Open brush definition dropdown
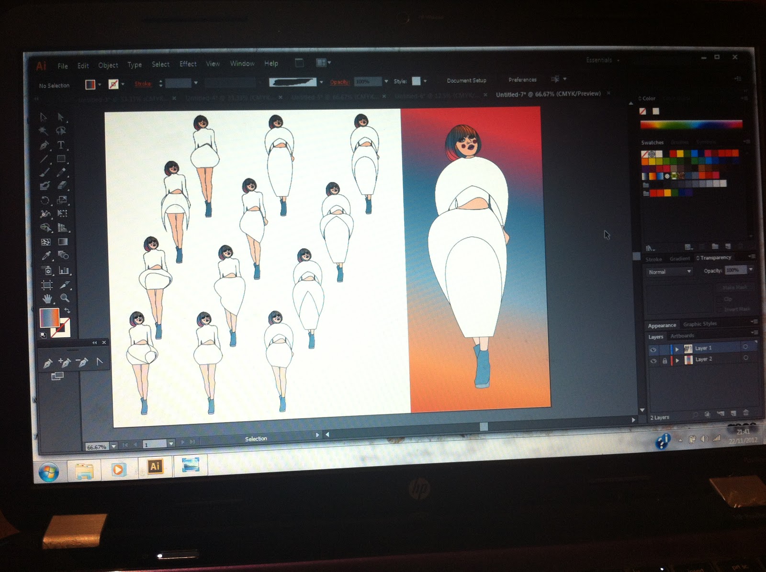The width and height of the screenshot is (766, 572). pos(321,82)
